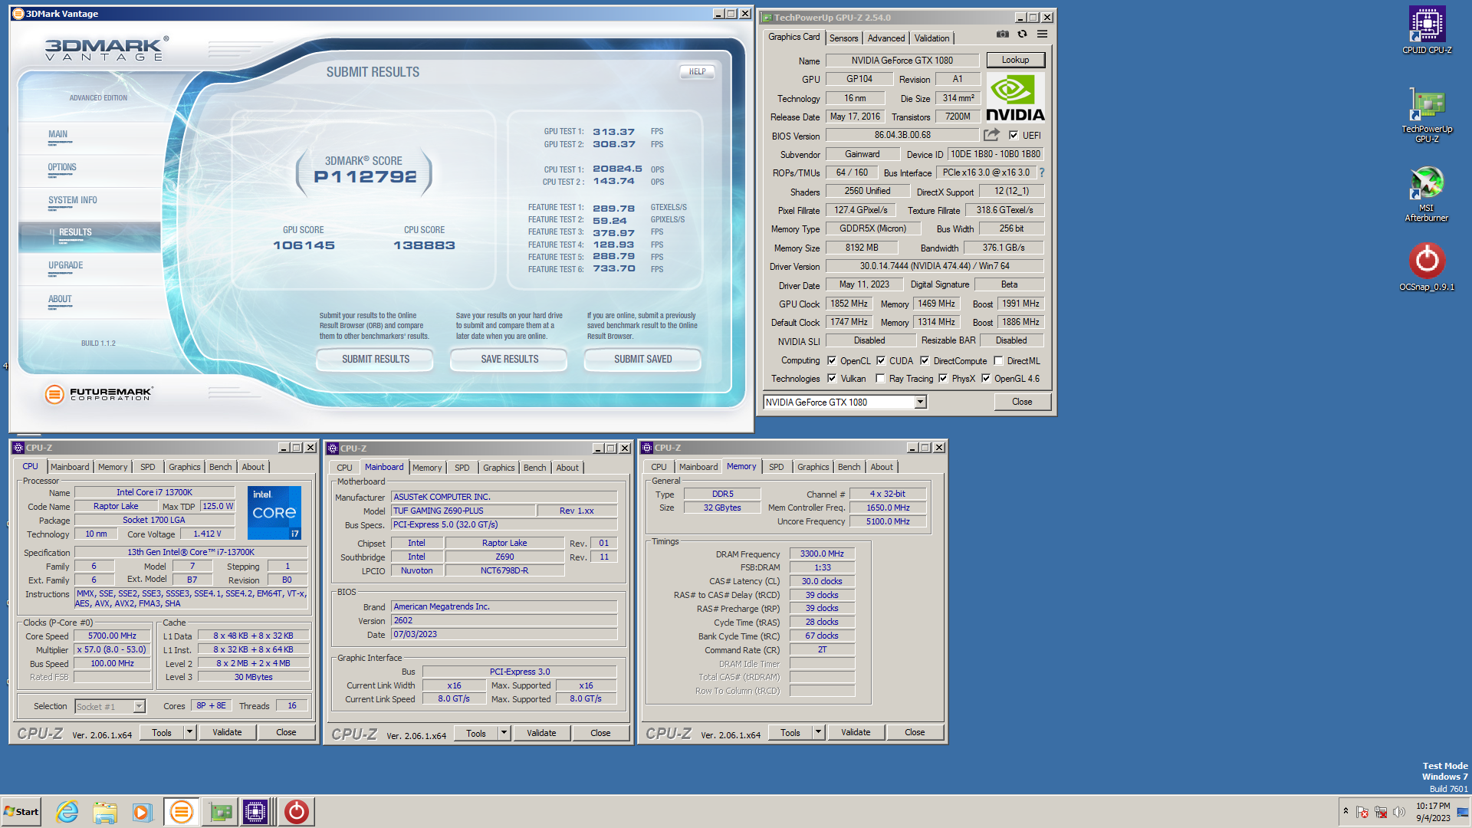Image resolution: width=1472 pixels, height=828 pixels.
Task: Click the Bus Interface question mark help icon
Action: (x=1042, y=172)
